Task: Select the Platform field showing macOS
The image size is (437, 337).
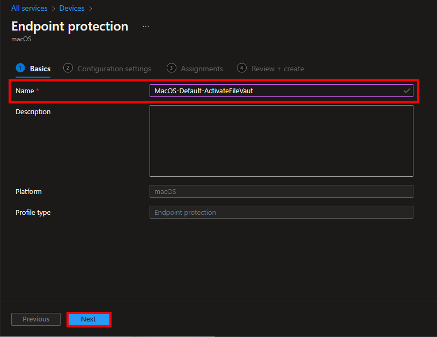Action: tap(281, 191)
